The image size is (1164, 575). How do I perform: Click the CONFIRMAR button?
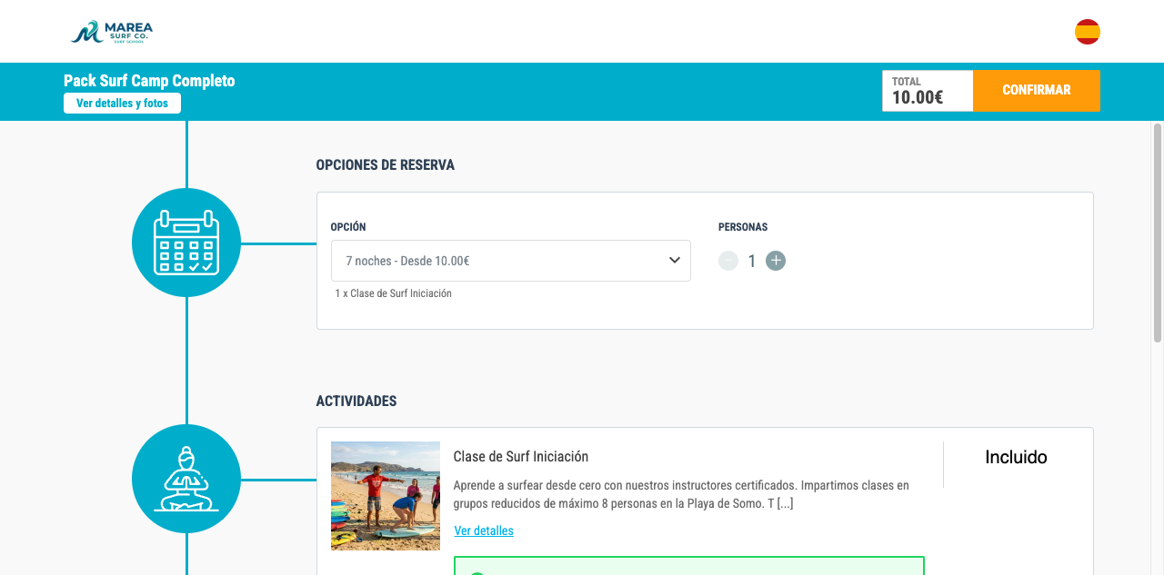(1037, 91)
